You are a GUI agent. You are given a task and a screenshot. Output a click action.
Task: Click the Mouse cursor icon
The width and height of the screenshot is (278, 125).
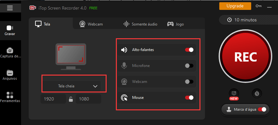pos(124,98)
